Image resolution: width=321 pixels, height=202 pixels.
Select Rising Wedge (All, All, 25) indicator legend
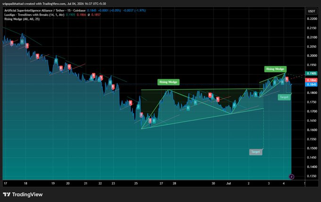[x=22, y=19]
